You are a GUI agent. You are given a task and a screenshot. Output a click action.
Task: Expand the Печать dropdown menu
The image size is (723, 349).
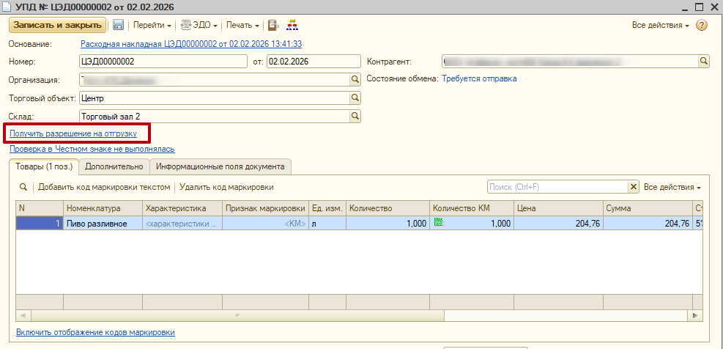click(242, 25)
